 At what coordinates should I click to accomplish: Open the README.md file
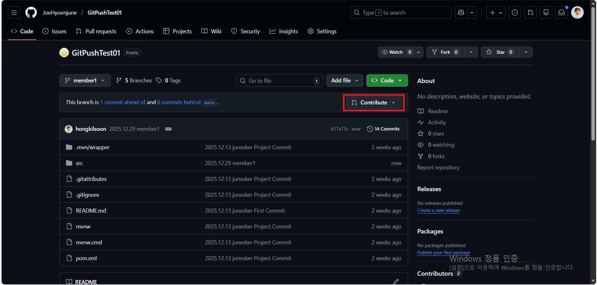coord(91,211)
